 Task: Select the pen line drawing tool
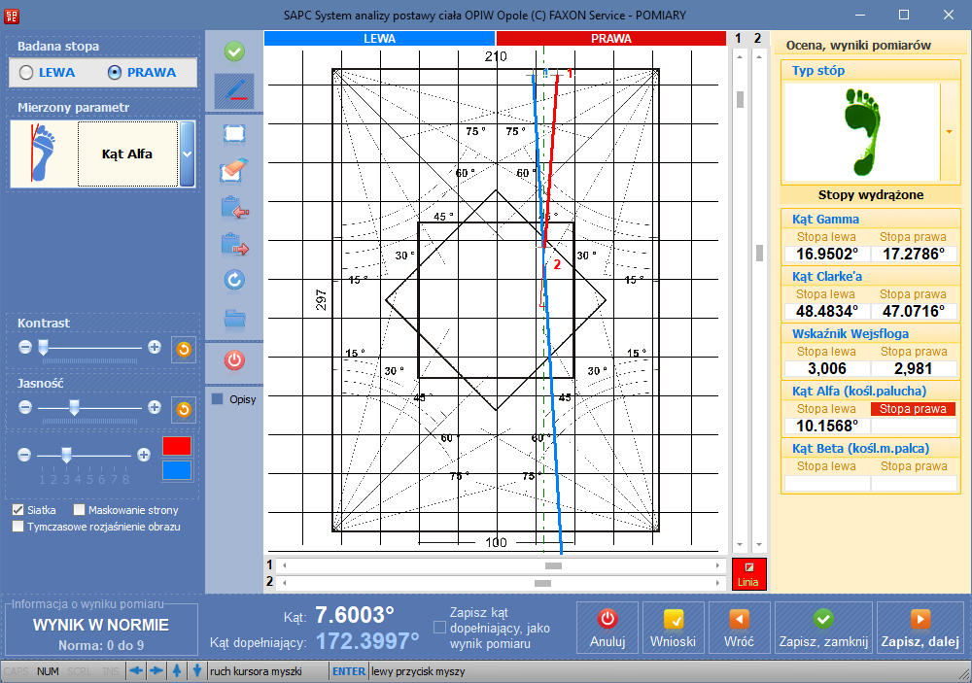pos(233,91)
